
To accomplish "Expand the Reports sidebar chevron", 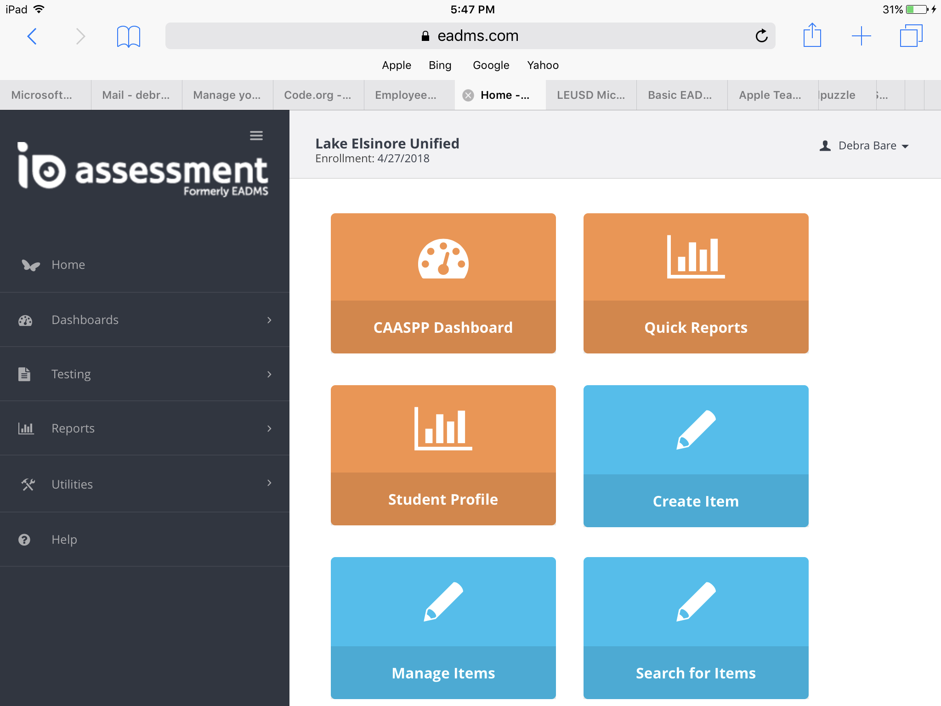I will pos(269,428).
